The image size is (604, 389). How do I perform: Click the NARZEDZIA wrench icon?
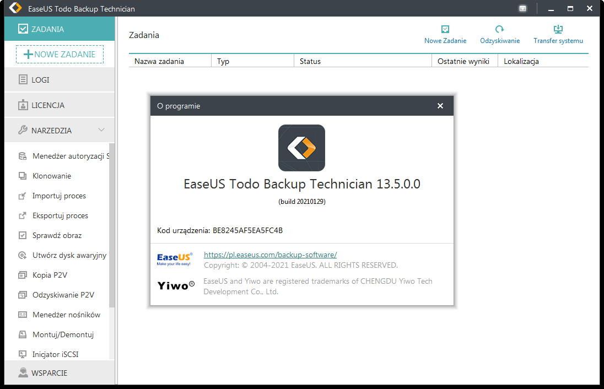(x=23, y=130)
